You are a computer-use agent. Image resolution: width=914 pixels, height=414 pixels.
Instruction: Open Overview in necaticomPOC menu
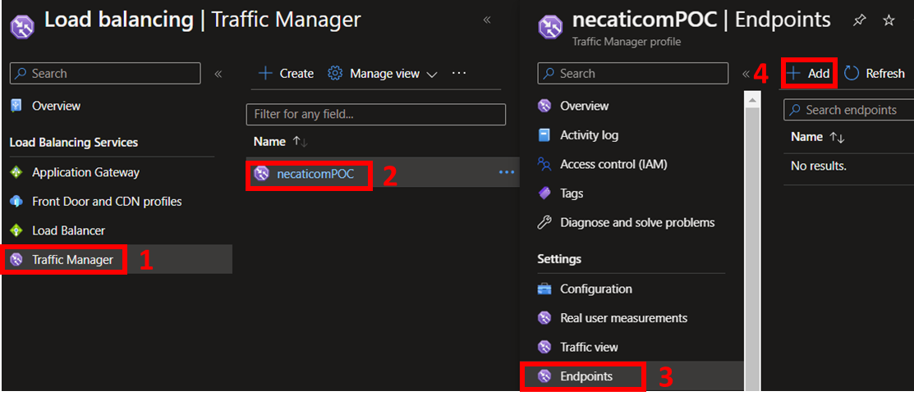(x=584, y=106)
